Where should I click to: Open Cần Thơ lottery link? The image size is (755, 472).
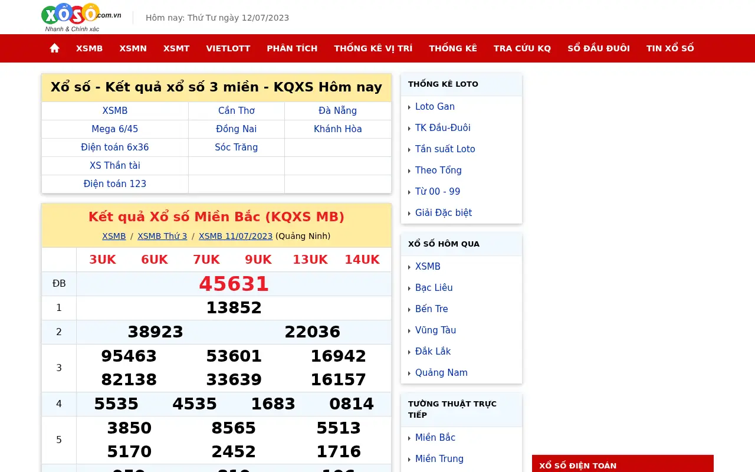[x=237, y=111]
